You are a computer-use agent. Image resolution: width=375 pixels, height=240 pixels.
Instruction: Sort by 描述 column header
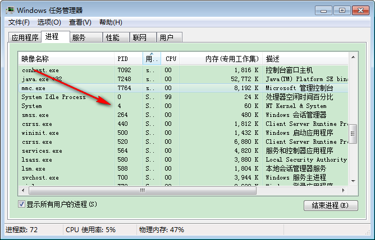[305, 59]
